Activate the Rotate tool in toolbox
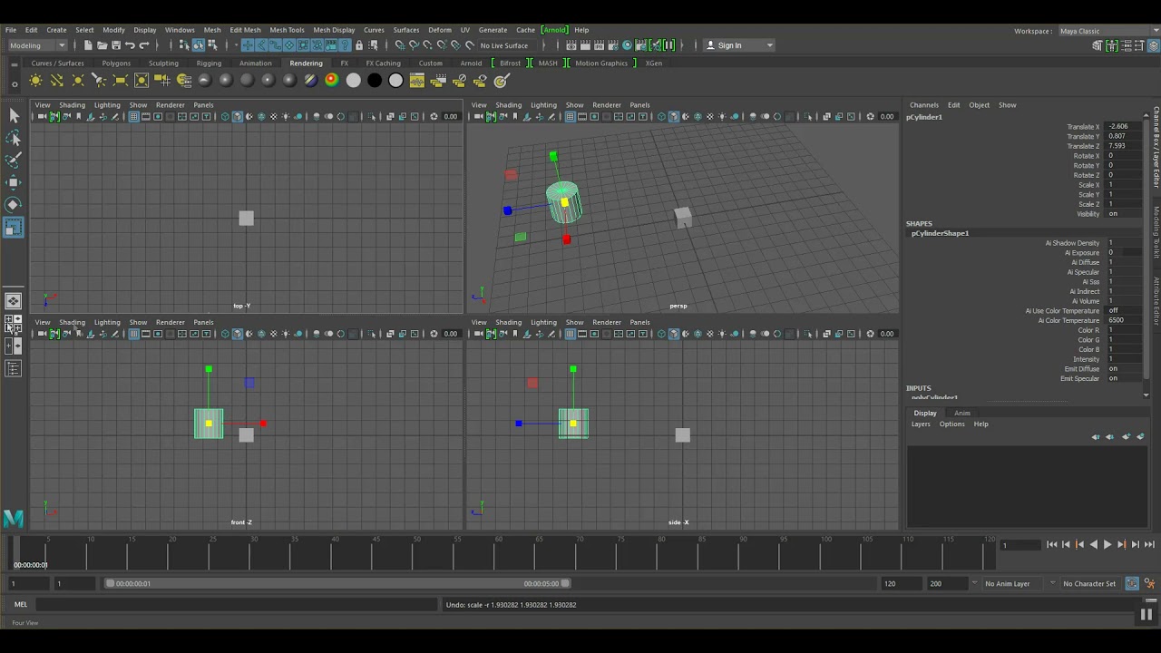Viewport: 1161px width, 653px height. point(14,205)
